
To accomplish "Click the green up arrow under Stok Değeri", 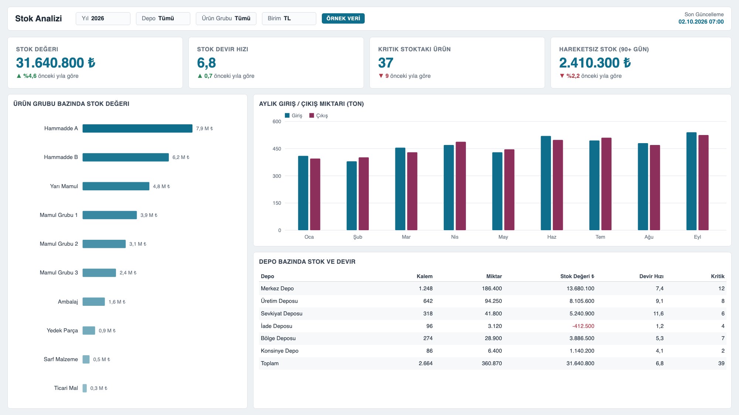I will pyautogui.click(x=19, y=76).
